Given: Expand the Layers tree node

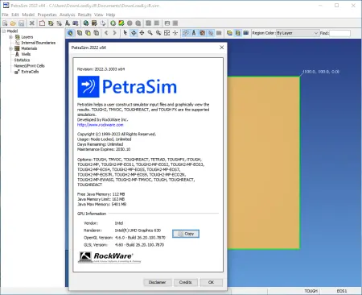Looking at the screenshot, I should click(10, 37).
